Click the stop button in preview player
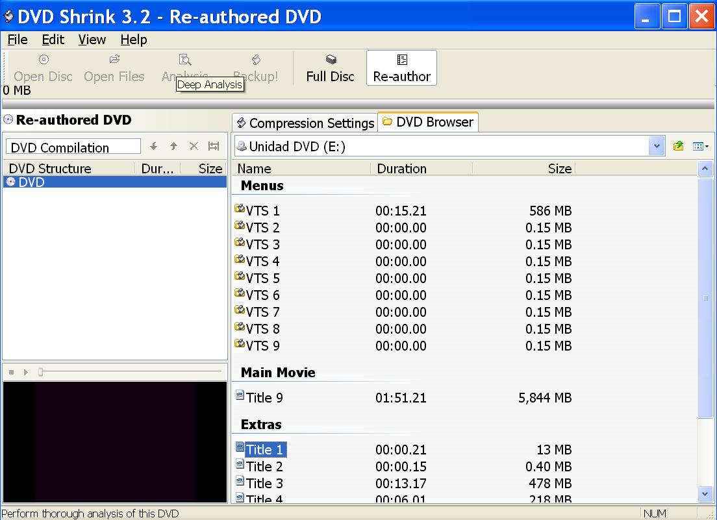This screenshot has height=520, width=717. [12, 373]
